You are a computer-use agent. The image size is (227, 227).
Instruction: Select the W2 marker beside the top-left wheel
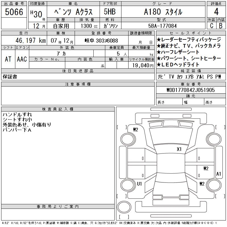click(x=136, y=130)
